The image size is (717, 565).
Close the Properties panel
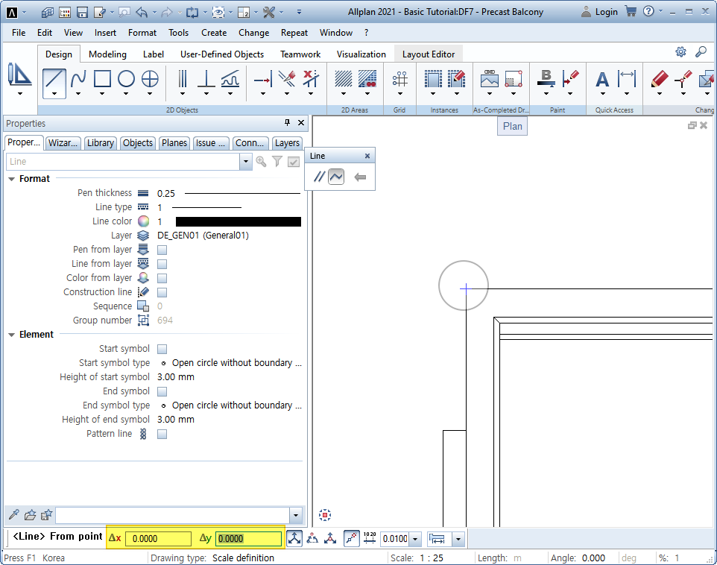point(301,122)
